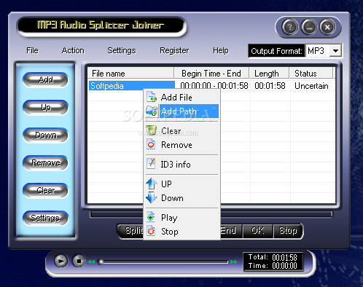Image resolution: width=363 pixels, height=287 pixels.
Task: Click the red Stop icon in context menu
Action: 151,231
